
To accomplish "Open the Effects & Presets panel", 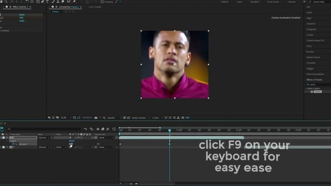I will pos(314,80).
